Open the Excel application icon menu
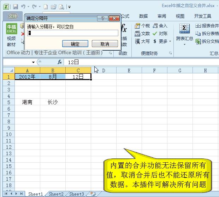The width and height of the screenshot is (219, 197). coord(6,7)
